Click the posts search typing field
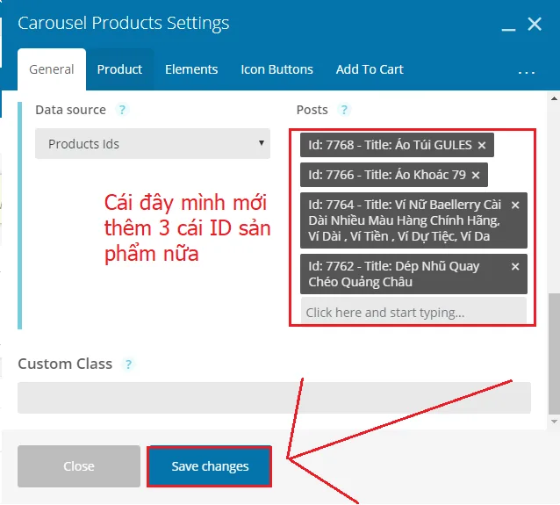 [x=413, y=313]
